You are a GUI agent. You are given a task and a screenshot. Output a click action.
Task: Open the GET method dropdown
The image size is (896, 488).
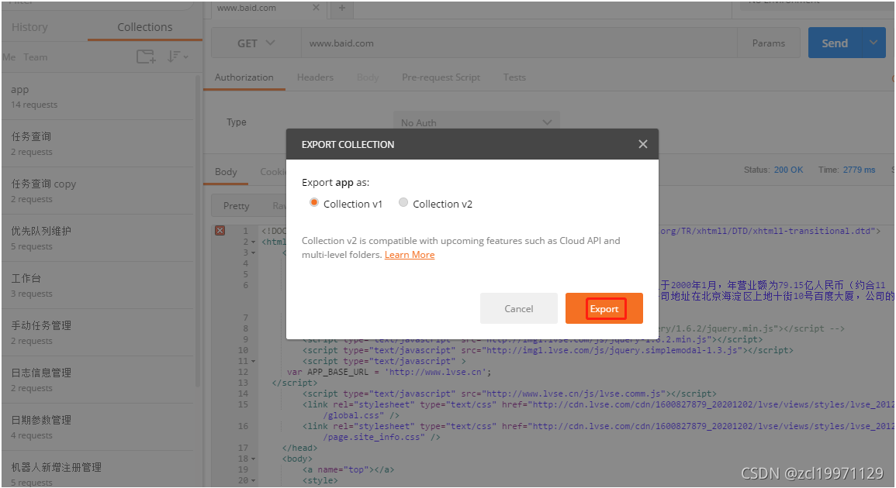coord(256,43)
